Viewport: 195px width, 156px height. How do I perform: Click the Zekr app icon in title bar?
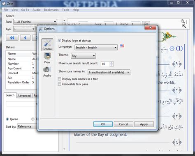4,3
